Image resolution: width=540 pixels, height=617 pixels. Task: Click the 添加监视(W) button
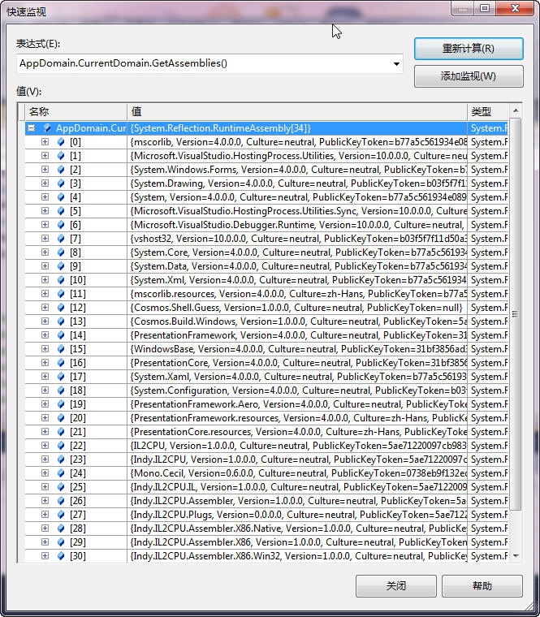coord(469,76)
